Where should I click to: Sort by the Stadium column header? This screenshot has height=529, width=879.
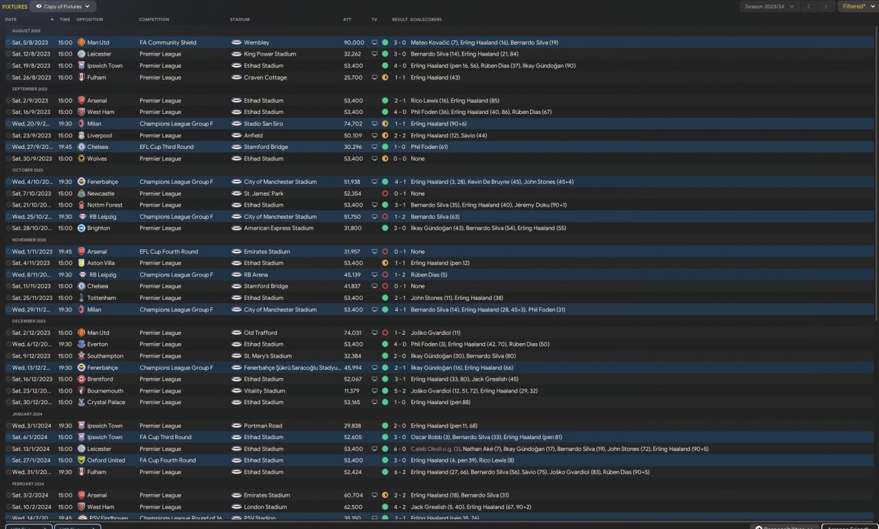tap(240, 20)
